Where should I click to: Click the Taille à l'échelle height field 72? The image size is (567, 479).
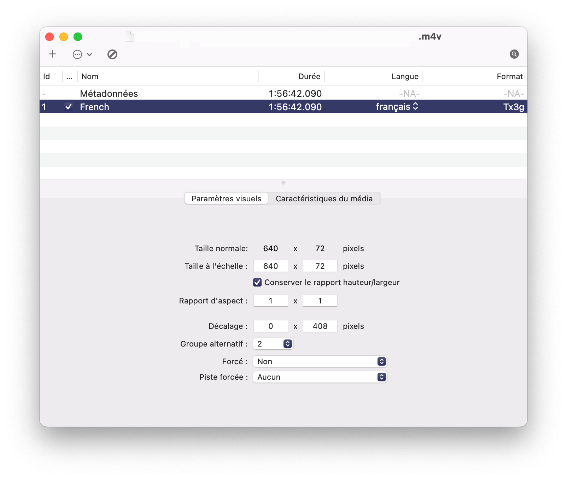click(x=320, y=266)
